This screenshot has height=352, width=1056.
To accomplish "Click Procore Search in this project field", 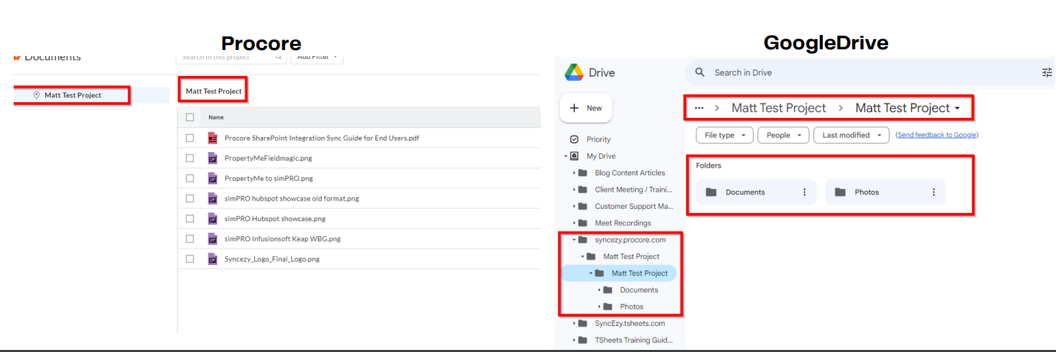I will (x=231, y=57).
